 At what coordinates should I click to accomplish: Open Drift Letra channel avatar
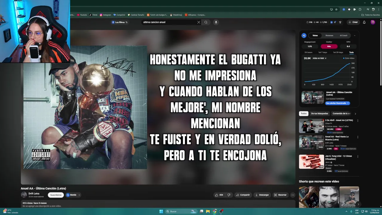pyautogui.click(x=24, y=195)
